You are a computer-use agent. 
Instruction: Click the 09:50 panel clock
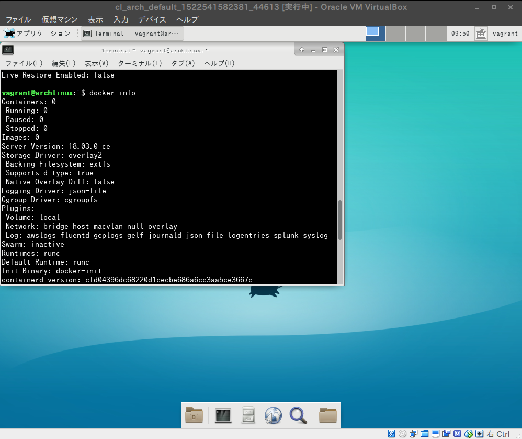(x=460, y=34)
